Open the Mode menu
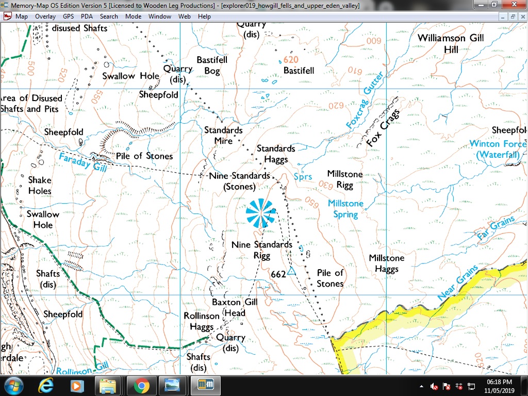 tap(133, 16)
